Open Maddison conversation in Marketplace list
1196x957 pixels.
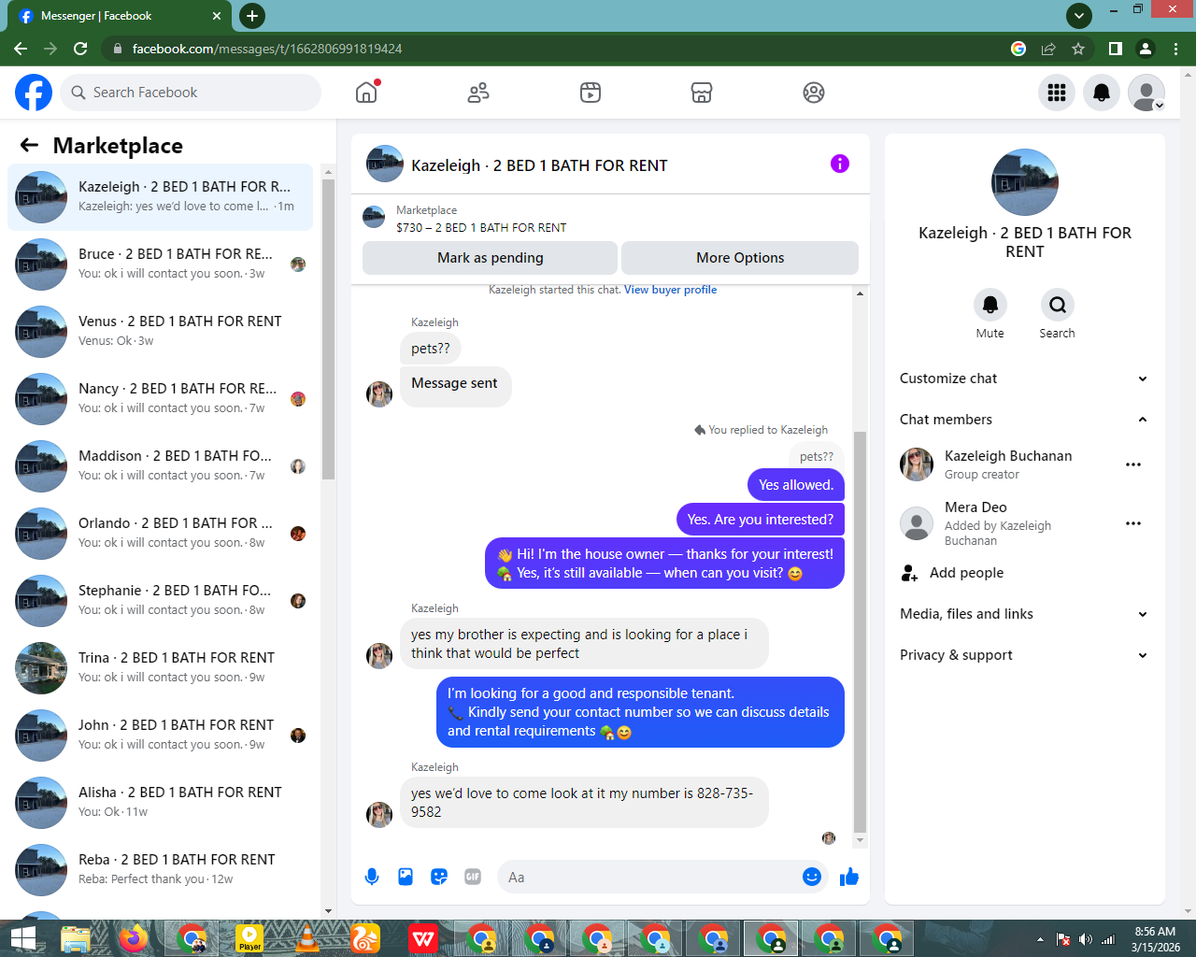coord(160,465)
